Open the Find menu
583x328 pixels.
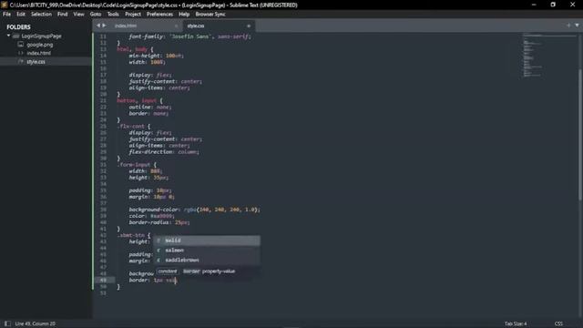tap(63, 15)
